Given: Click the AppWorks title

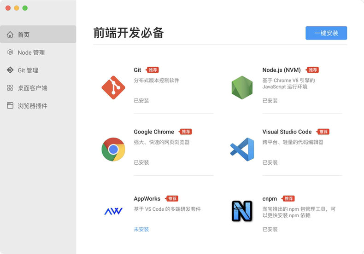Looking at the screenshot, I should [x=147, y=199].
